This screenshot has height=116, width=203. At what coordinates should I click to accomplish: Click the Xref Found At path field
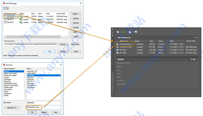(31, 44)
